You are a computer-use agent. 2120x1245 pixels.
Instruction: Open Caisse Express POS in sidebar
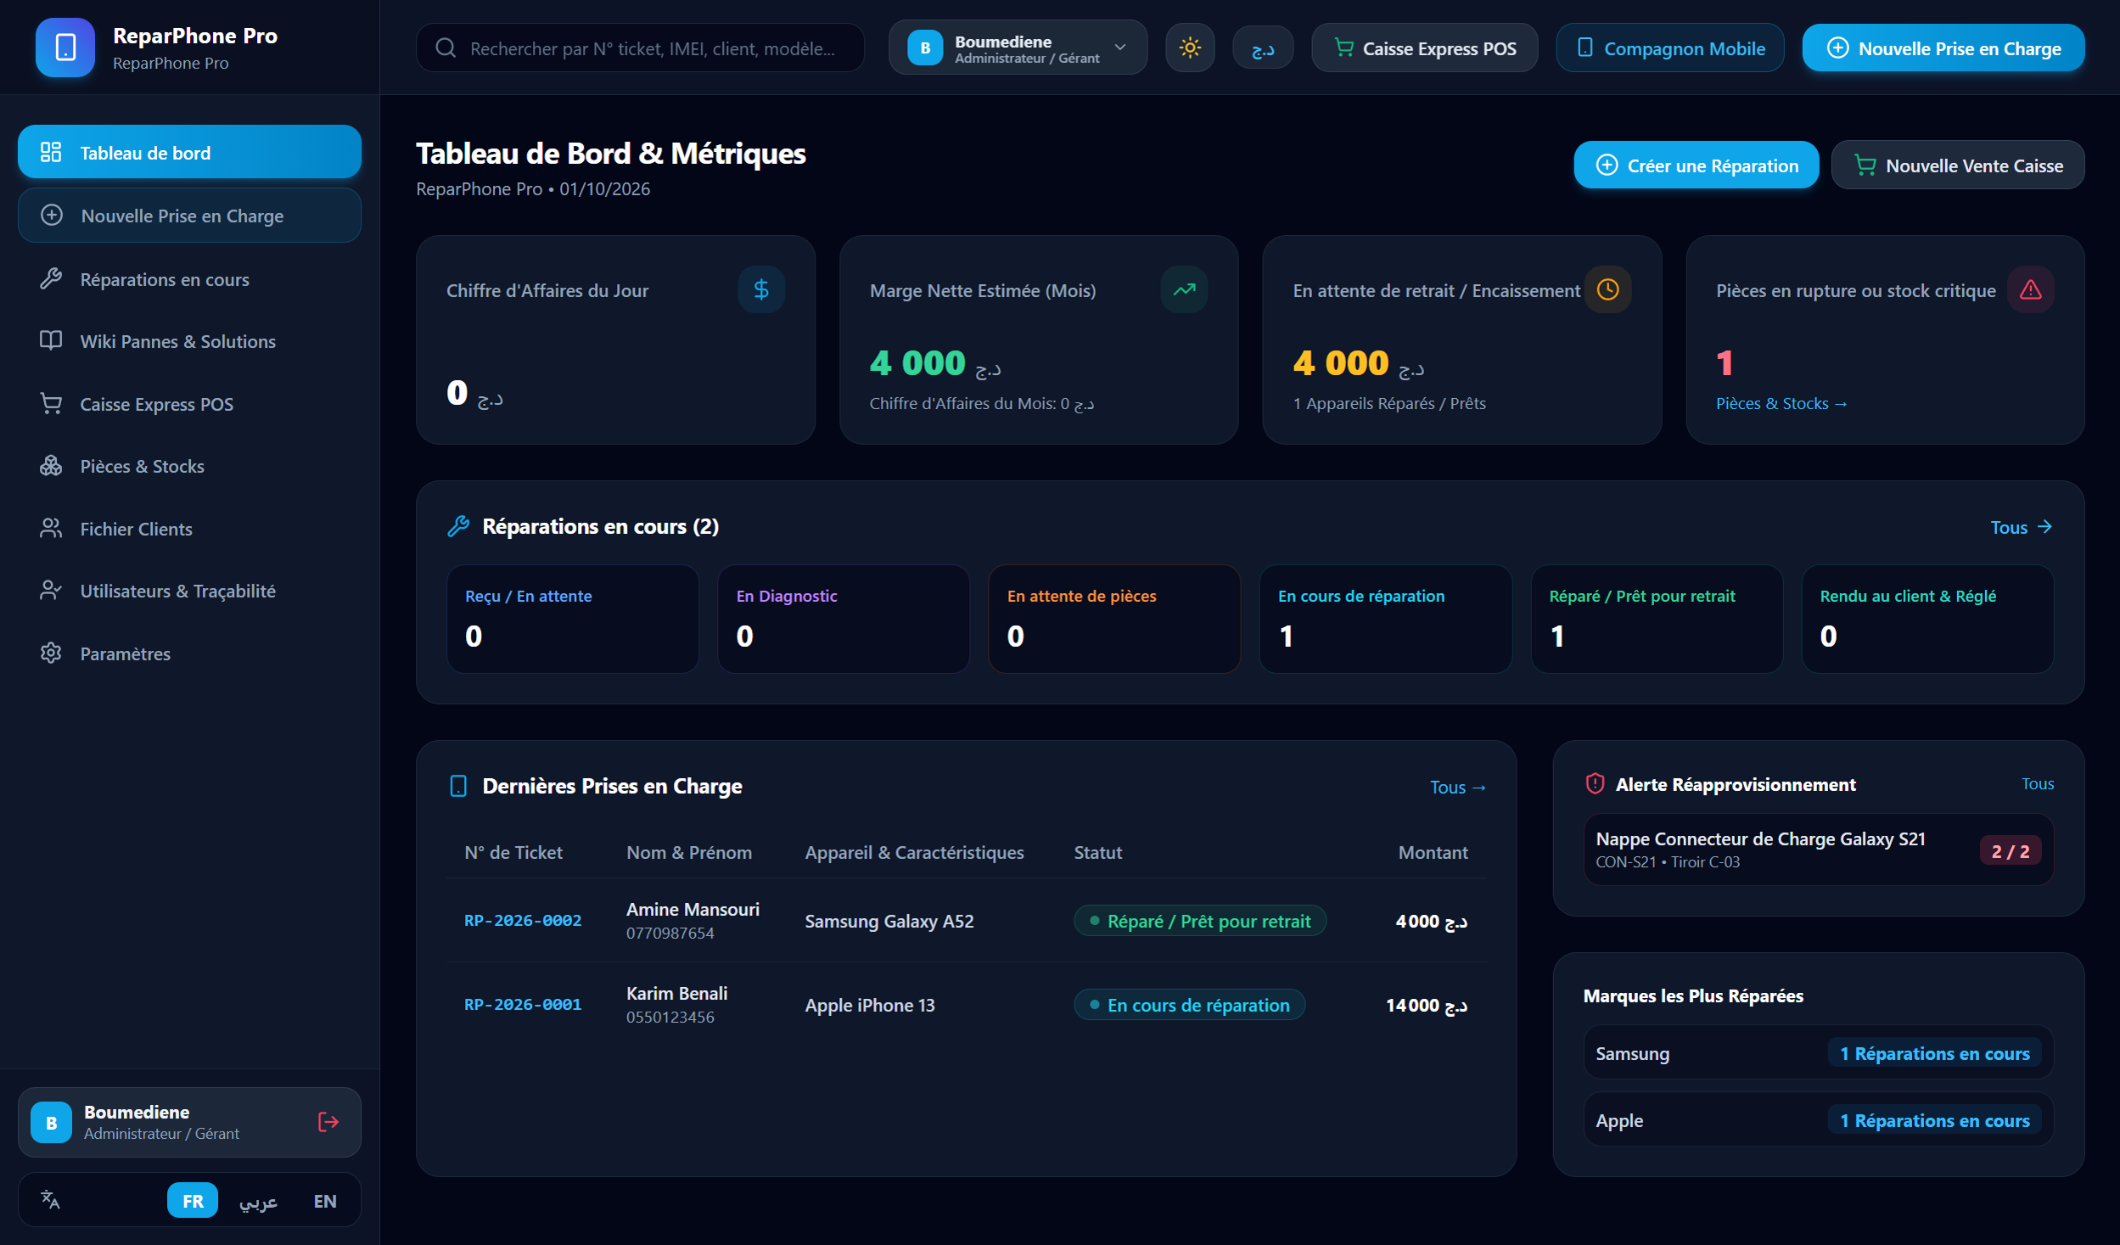(x=189, y=404)
